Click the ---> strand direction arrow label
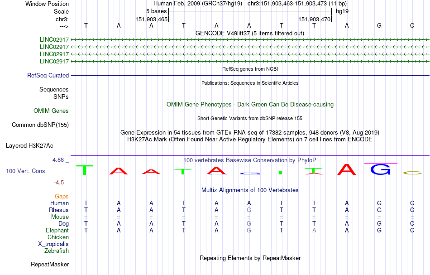This screenshot has height=275, width=430. point(64,26)
